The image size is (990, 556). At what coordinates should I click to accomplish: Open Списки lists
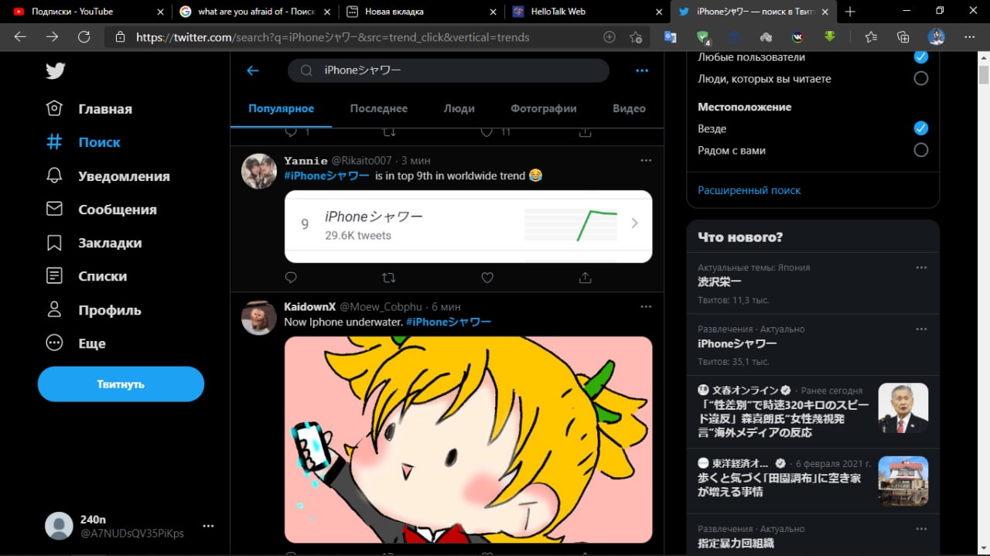[x=86, y=276]
